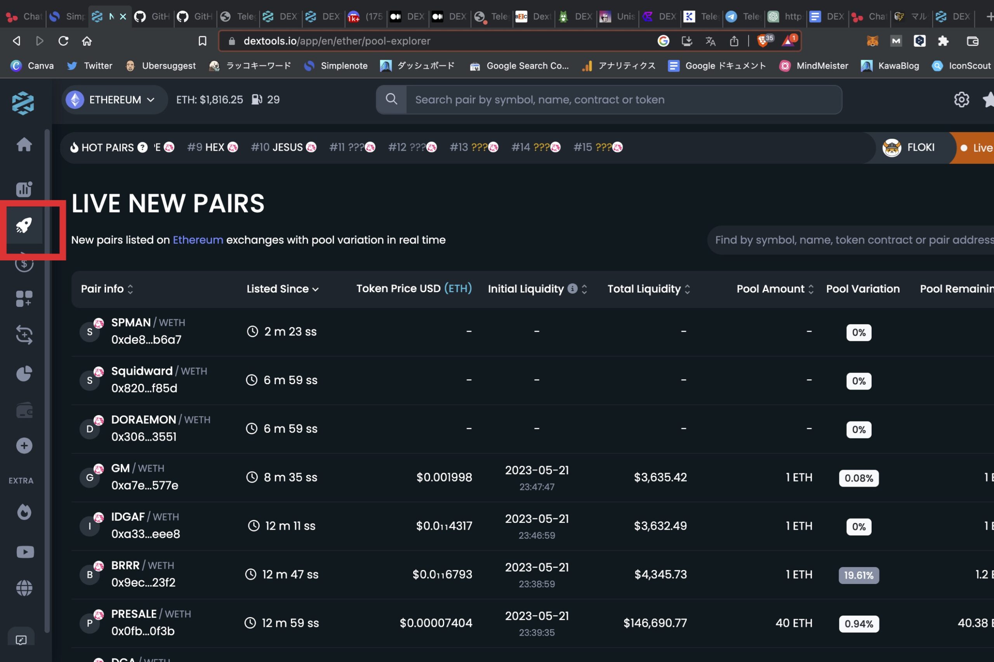Click the Ethereum link in the subtitle

(198, 240)
